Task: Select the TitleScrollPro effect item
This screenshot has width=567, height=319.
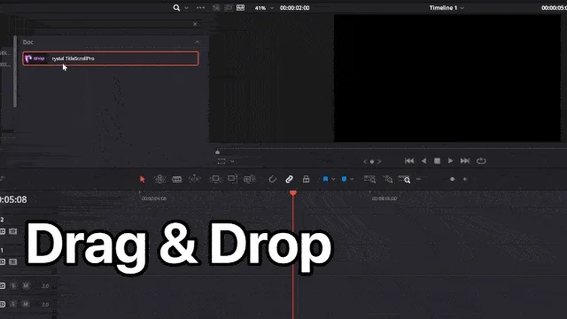Action: tap(110, 58)
